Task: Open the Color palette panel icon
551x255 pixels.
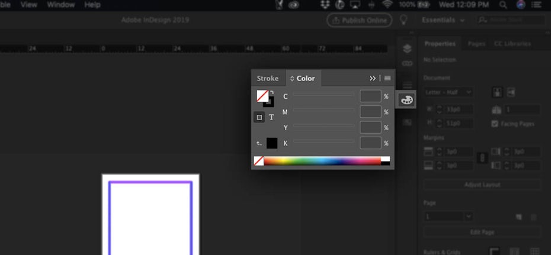Action: click(406, 100)
